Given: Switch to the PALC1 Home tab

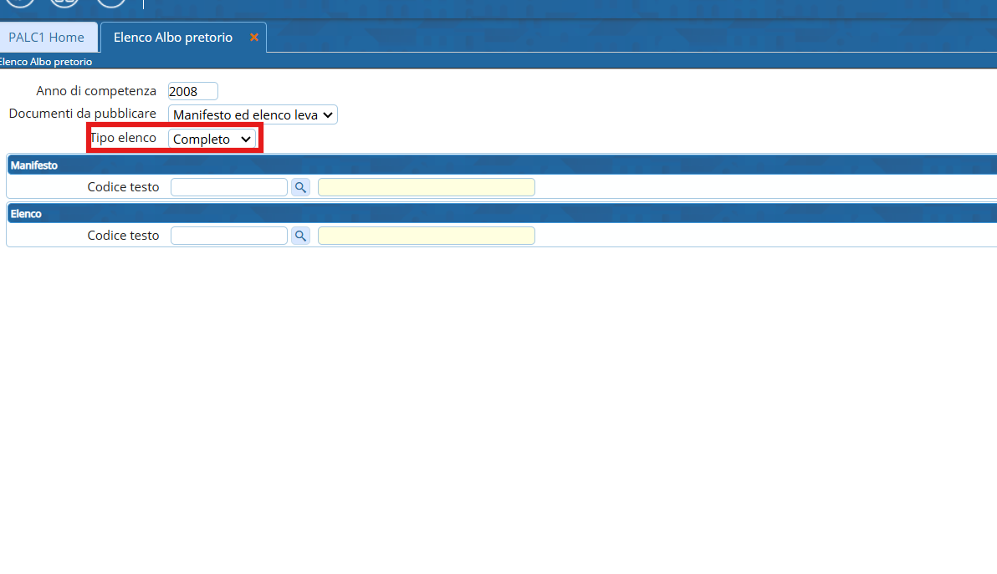Looking at the screenshot, I should coord(47,38).
